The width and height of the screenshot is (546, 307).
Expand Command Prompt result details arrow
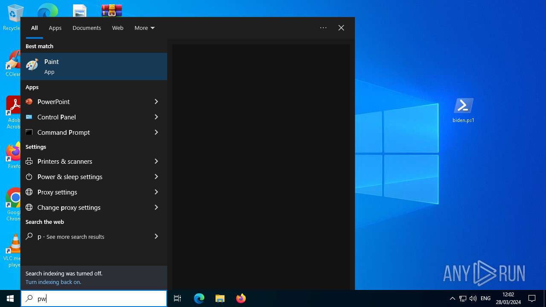pyautogui.click(x=156, y=132)
